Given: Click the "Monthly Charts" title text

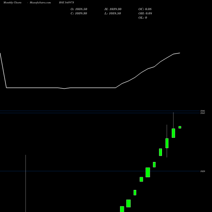Looking at the screenshot, I should [12, 3].
